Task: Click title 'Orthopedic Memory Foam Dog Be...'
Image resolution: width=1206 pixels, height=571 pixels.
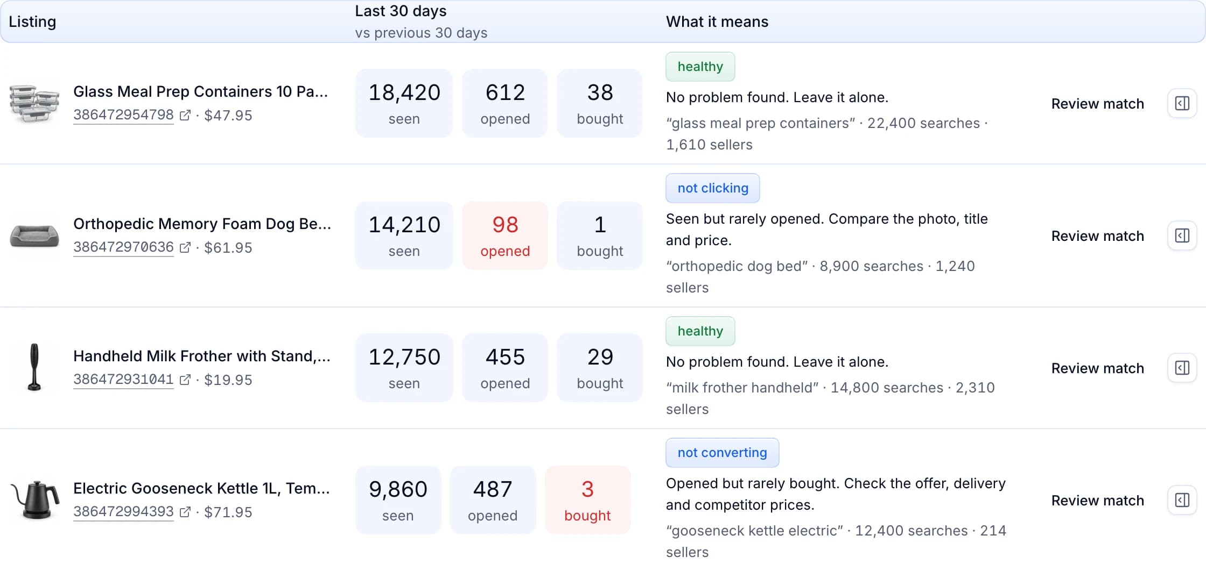Action: (202, 224)
